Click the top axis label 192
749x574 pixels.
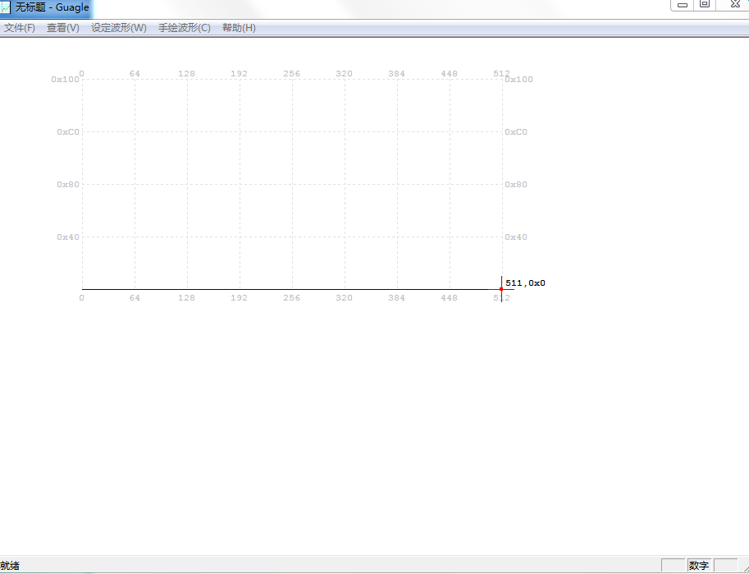coord(240,74)
